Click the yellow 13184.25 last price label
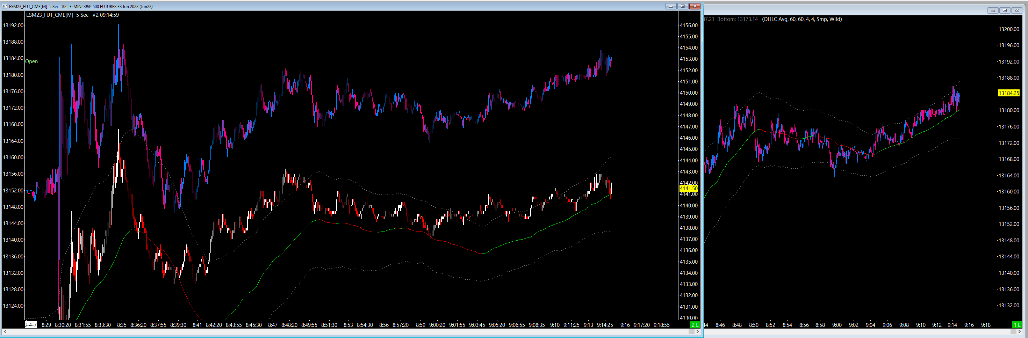 pos(1008,93)
